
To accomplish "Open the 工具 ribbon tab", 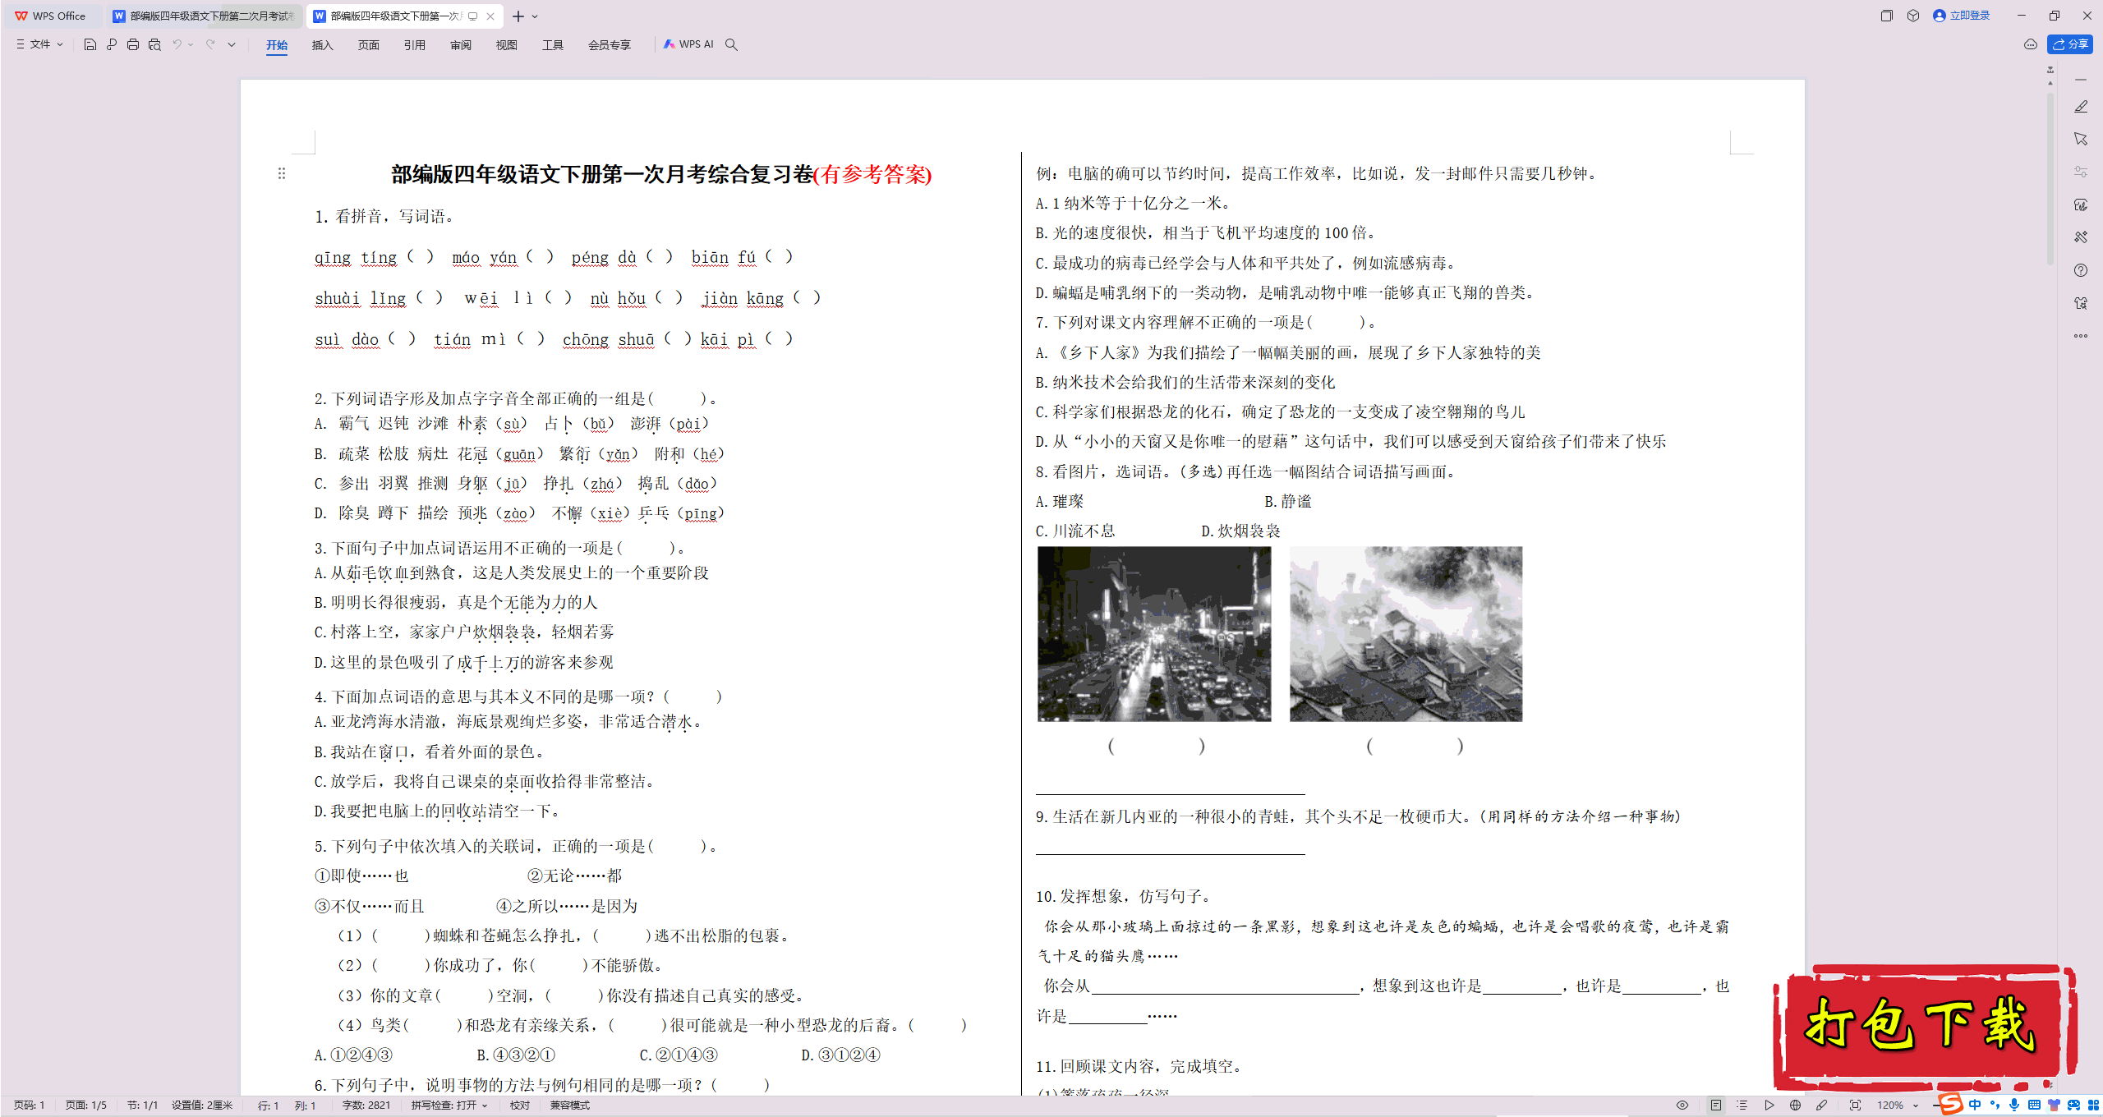I will 553,45.
